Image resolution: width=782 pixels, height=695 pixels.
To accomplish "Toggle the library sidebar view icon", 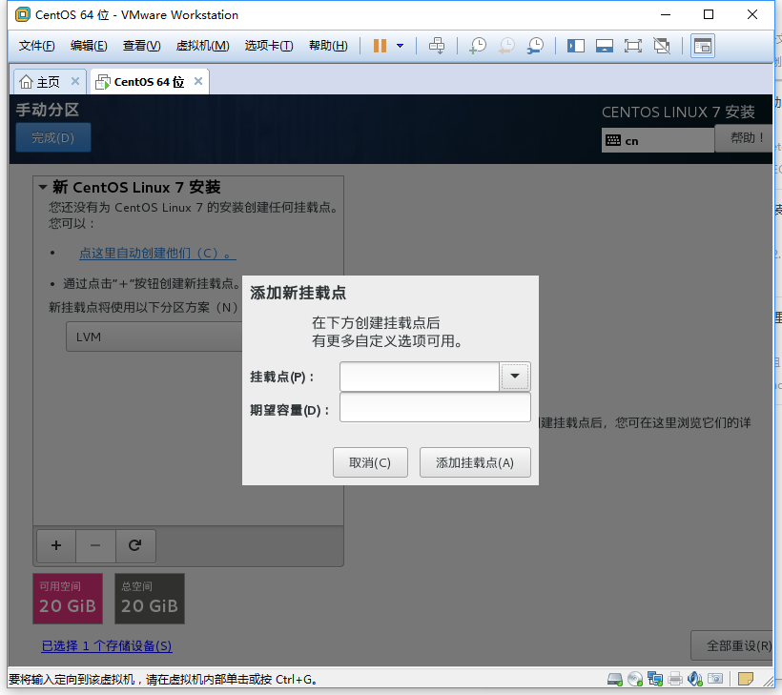I will point(575,46).
